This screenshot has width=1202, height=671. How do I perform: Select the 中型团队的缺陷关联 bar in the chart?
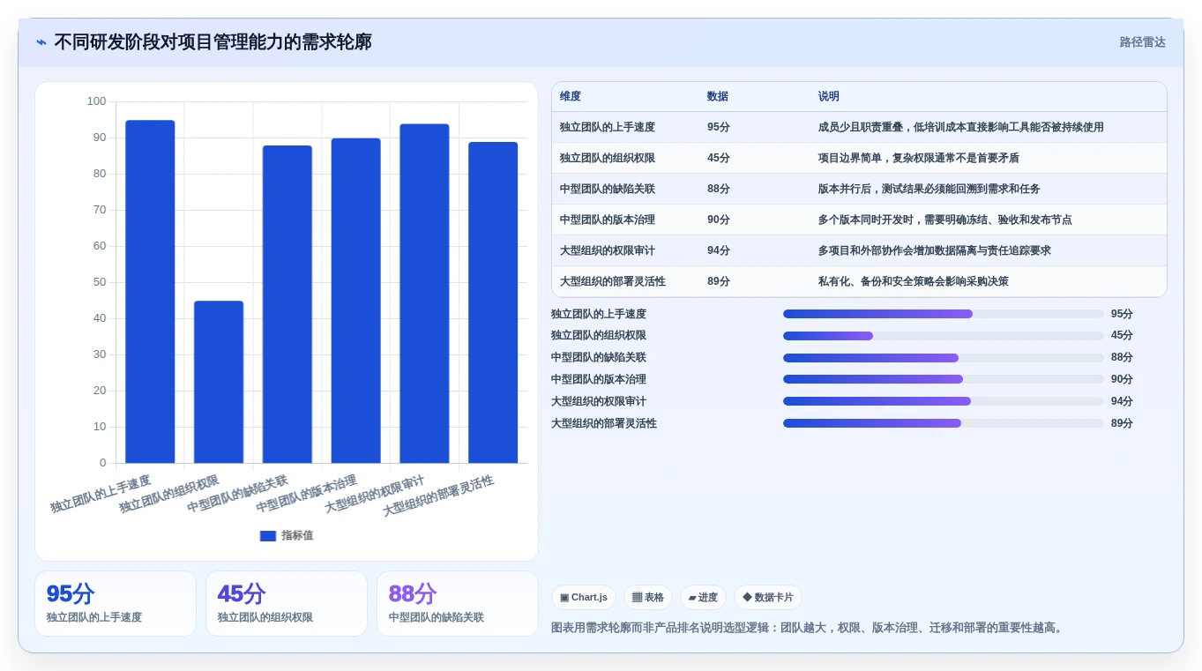[x=287, y=304]
